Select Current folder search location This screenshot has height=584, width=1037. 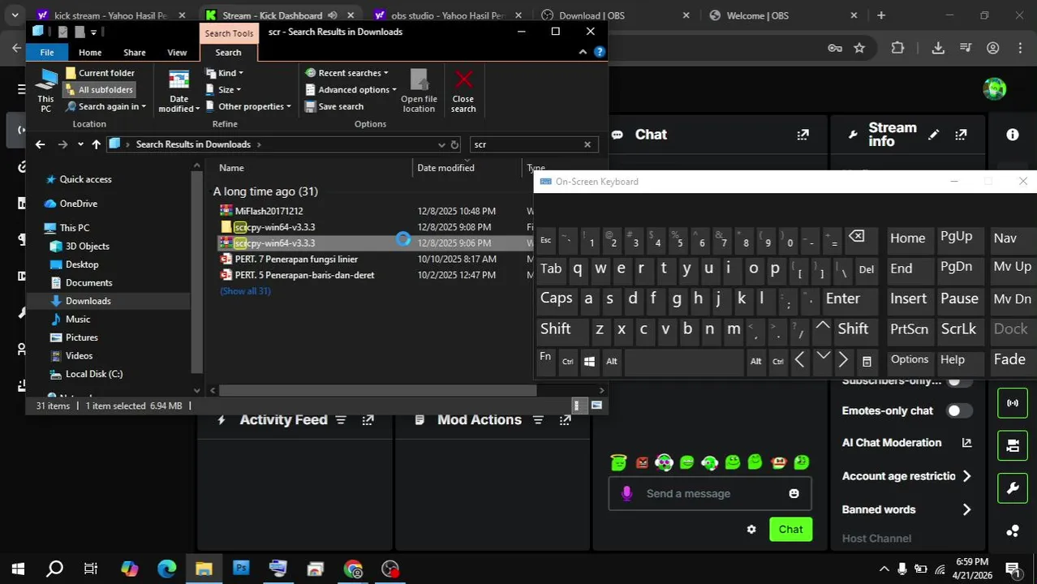coord(99,73)
